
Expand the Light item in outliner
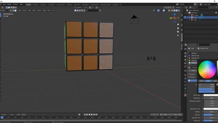click(189, 20)
